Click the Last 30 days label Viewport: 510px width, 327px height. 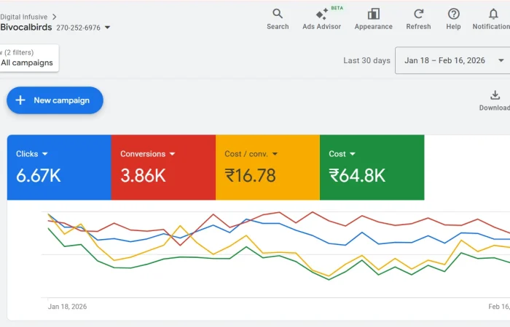(366, 60)
